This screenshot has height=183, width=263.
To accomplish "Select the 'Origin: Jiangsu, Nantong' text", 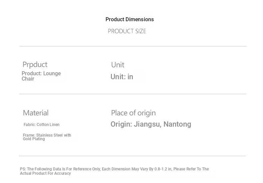I will point(151,124).
